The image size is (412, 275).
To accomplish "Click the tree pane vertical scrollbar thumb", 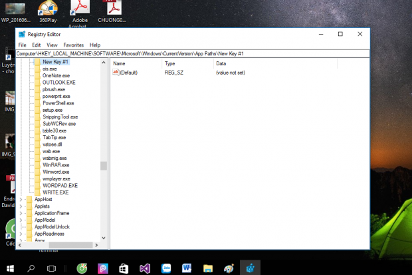I will [x=103, y=166].
